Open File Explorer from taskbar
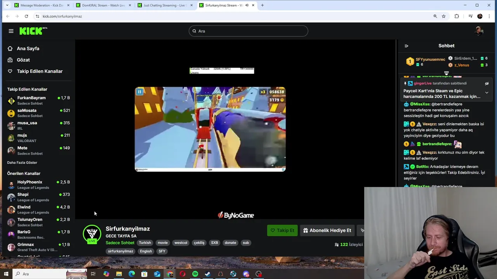 coord(119,274)
